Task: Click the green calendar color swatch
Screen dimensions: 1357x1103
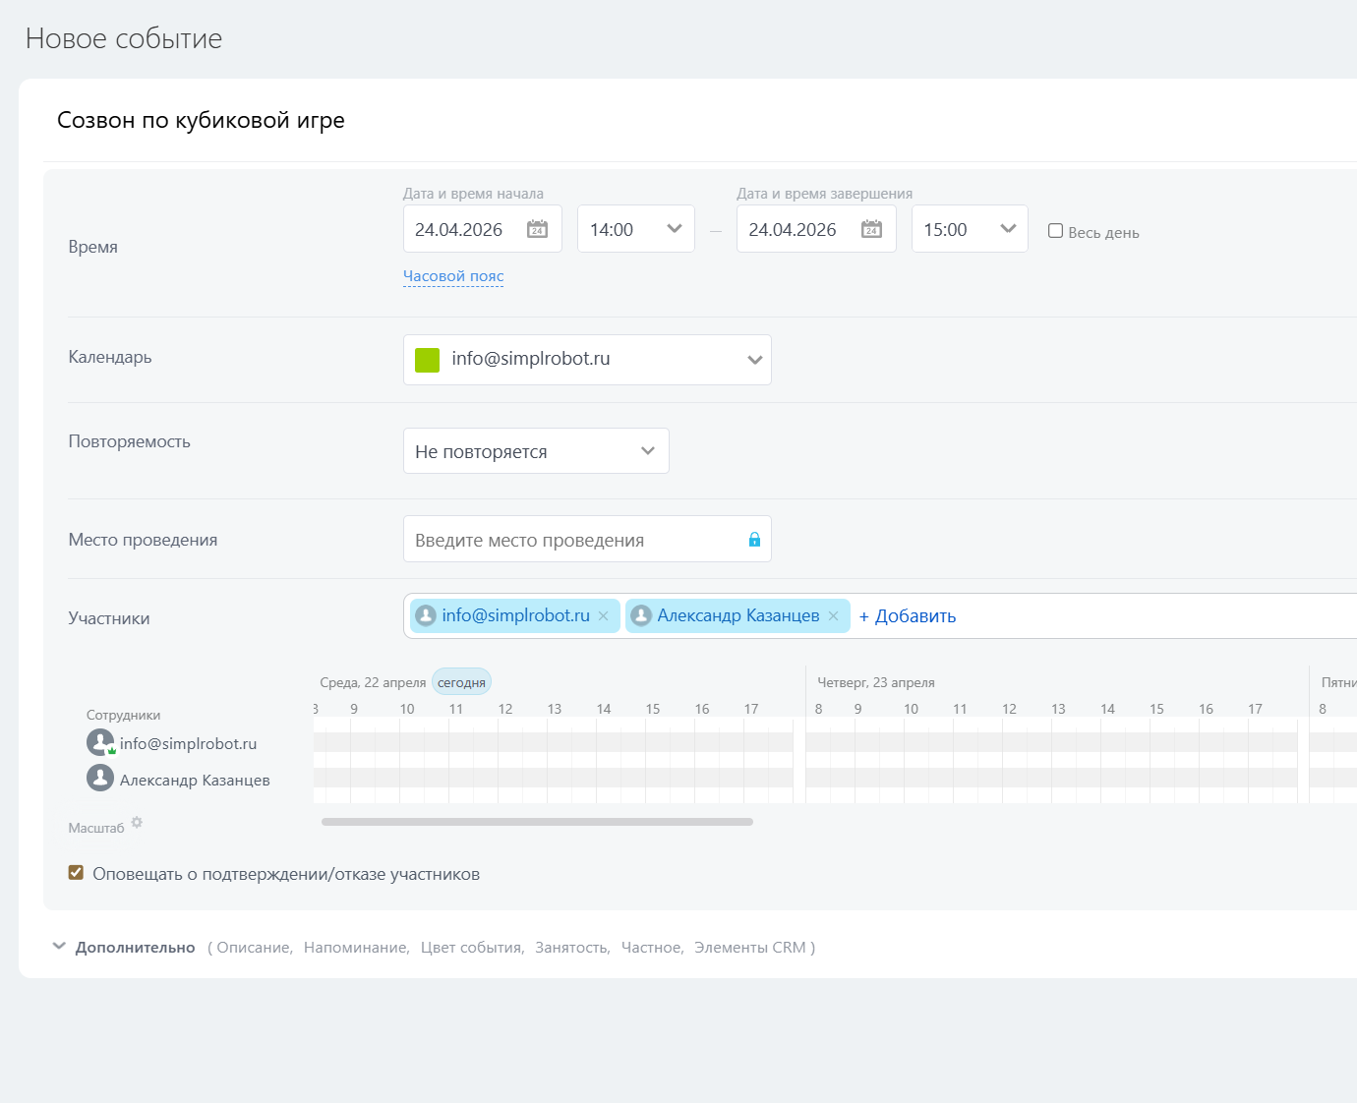Action: (x=427, y=360)
